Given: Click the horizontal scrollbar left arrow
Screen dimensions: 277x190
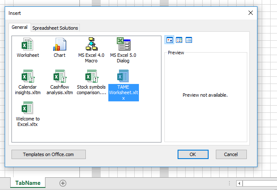Looking at the screenshot, I should coord(239,183).
